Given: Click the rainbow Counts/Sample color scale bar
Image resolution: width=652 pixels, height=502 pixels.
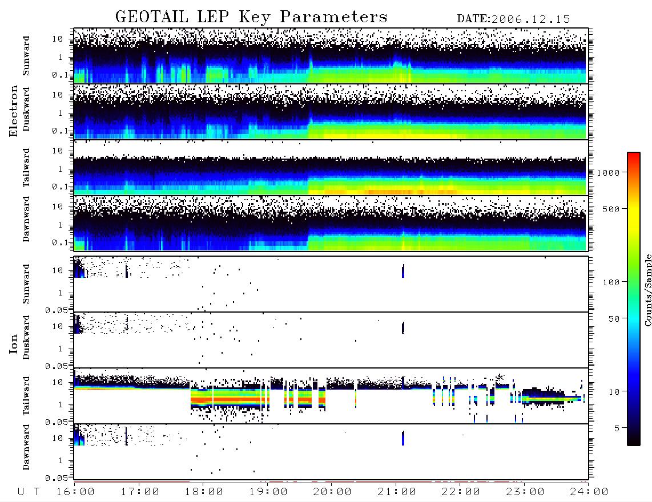Looking at the screenshot, I should pos(633,299).
